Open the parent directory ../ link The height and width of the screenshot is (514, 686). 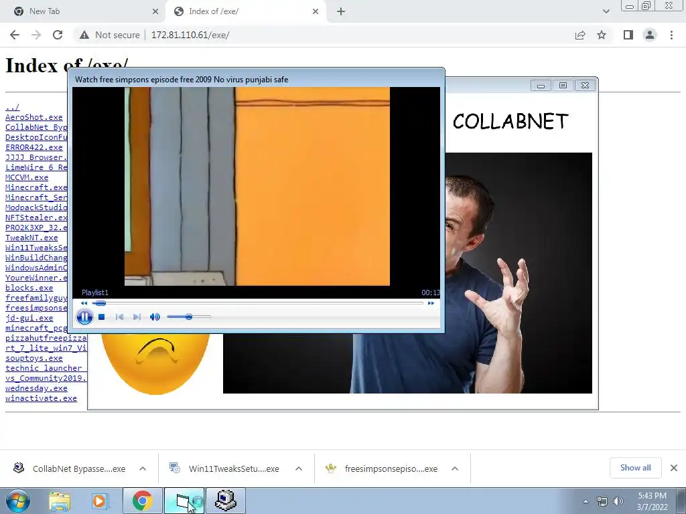[12, 107]
